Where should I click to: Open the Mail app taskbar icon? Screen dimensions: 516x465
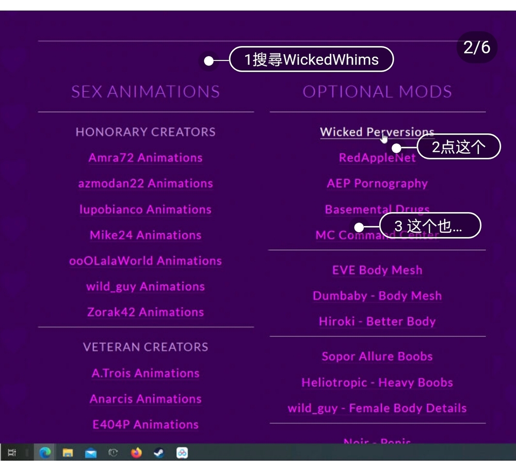click(90, 453)
